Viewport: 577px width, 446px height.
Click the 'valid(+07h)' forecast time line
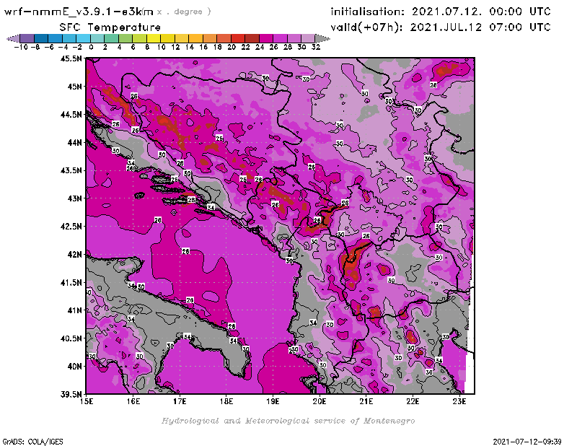pos(440,27)
